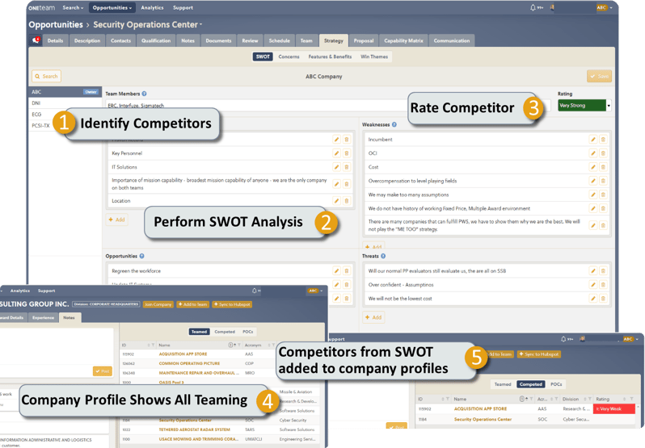Select the DNI competitor
Screen dimensions: 645x448
pyautogui.click(x=65, y=103)
